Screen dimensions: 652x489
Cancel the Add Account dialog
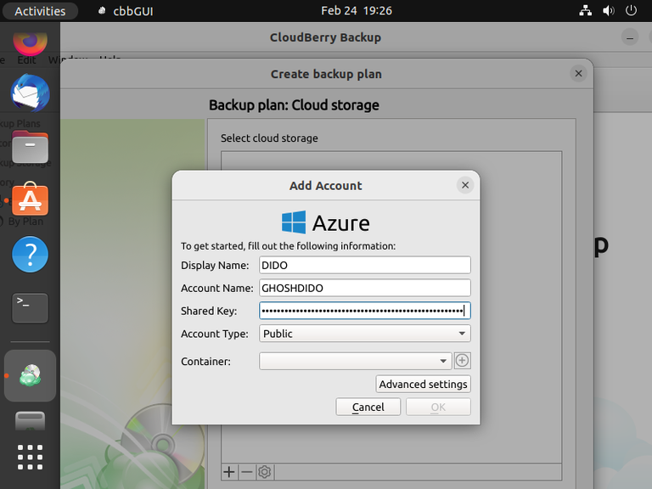pos(368,407)
